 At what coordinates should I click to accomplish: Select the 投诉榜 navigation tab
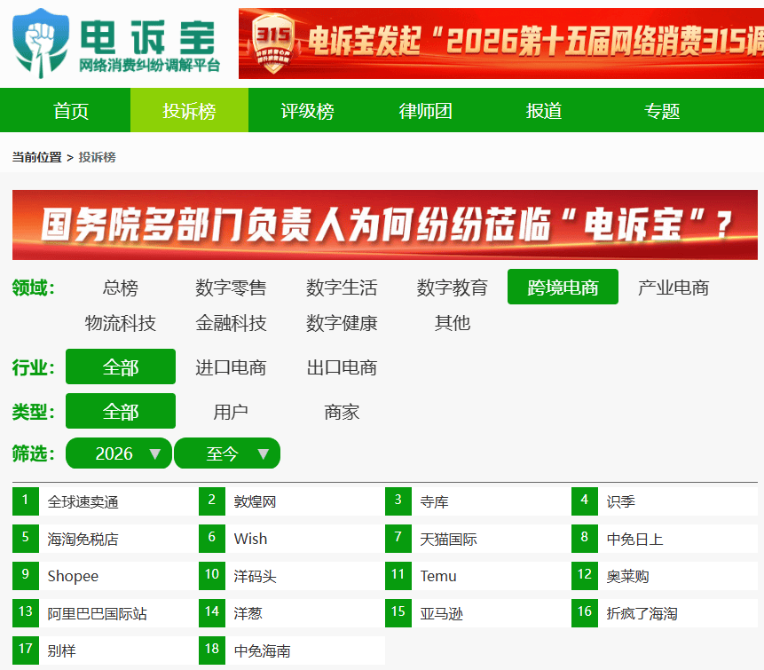189,111
